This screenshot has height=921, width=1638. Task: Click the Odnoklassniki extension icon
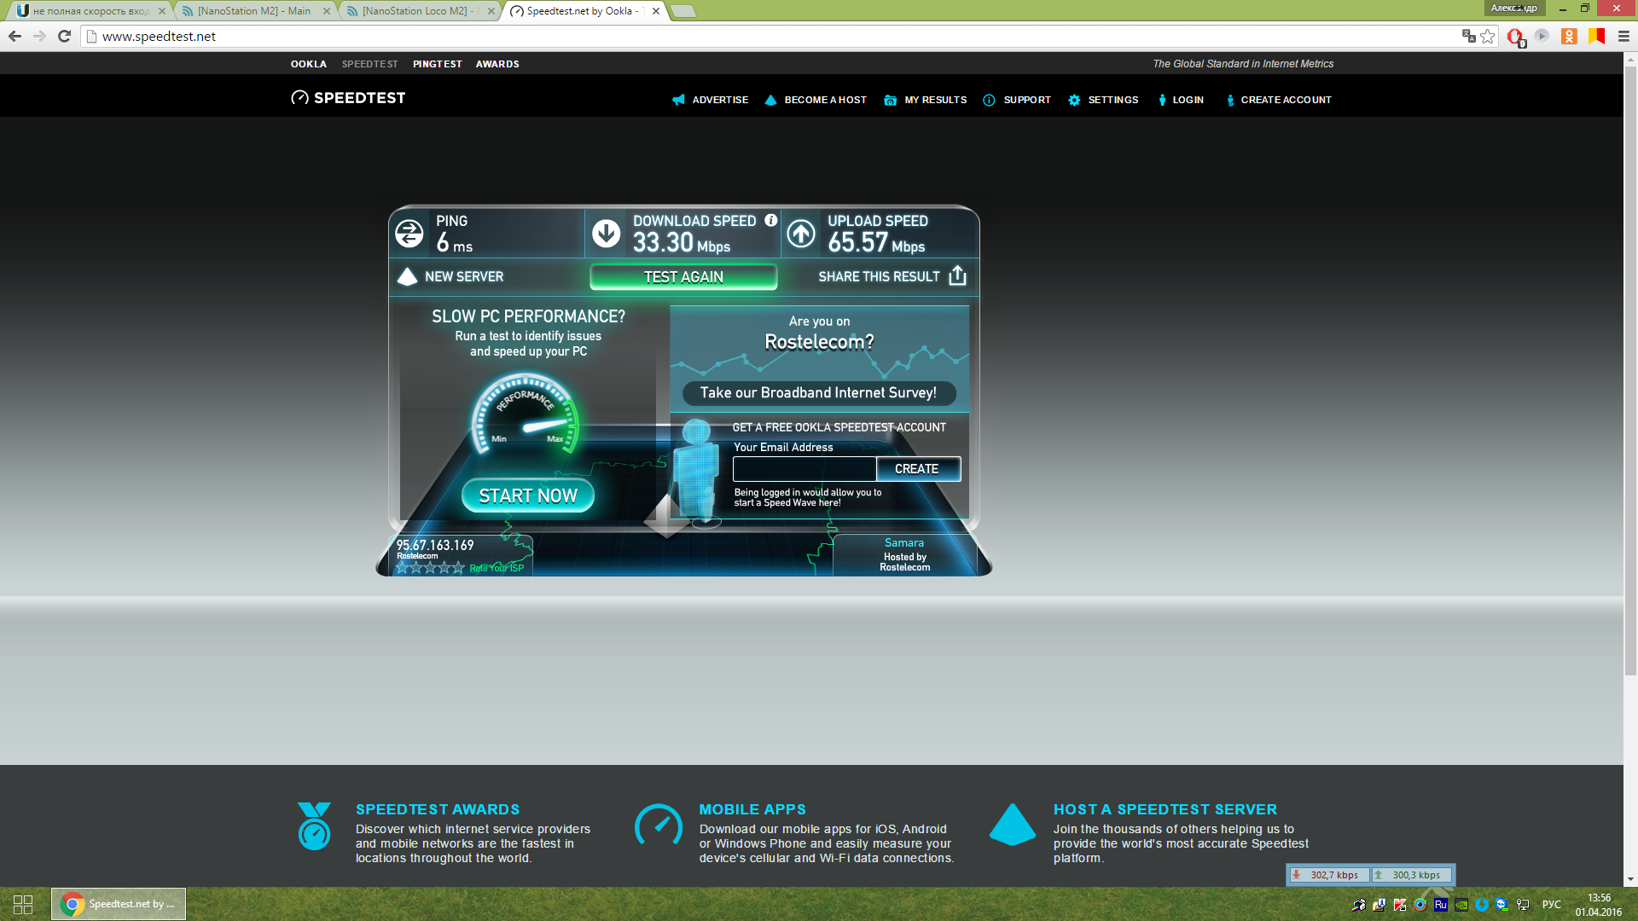(x=1569, y=36)
